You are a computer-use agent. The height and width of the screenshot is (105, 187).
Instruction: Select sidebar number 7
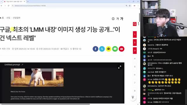click(x=135, y=83)
